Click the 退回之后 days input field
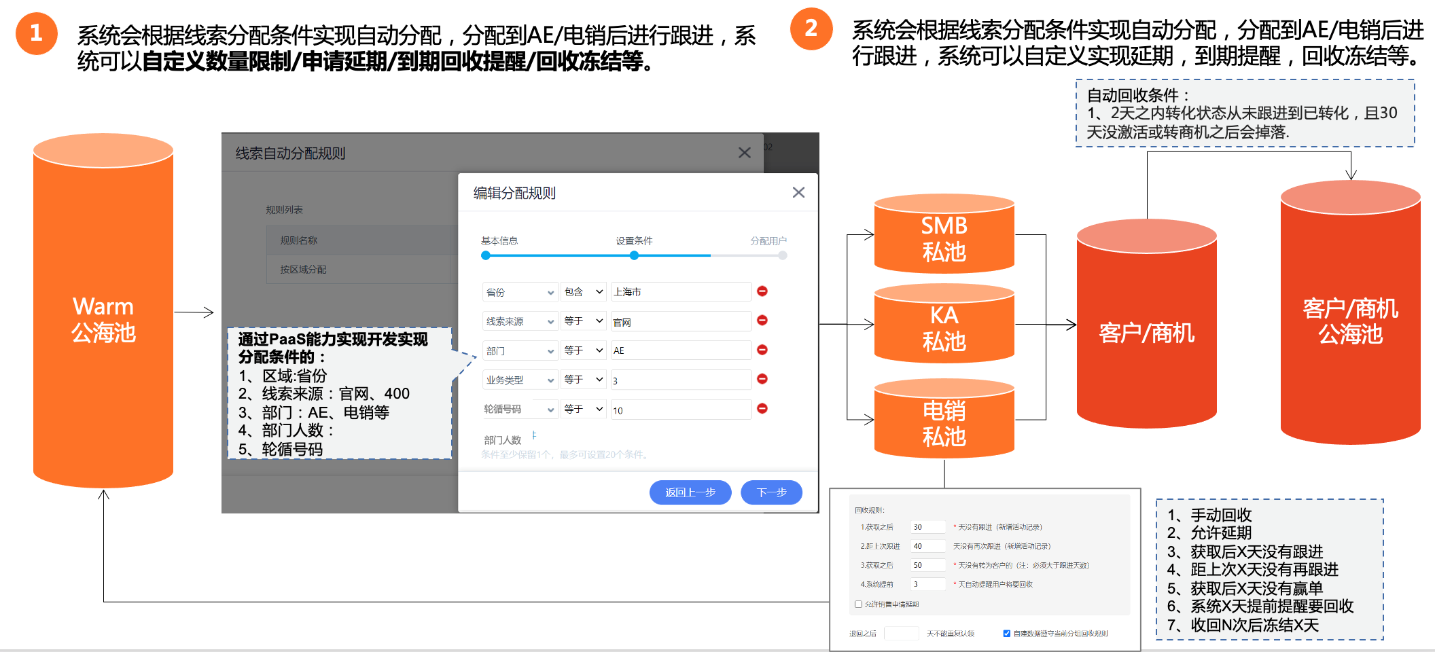Image resolution: width=1435 pixels, height=652 pixels. point(901,634)
